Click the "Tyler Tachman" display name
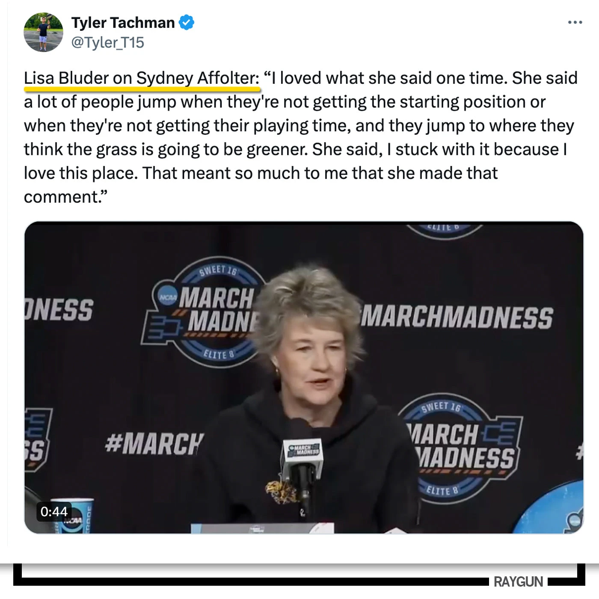Screen dimensions: 599x599 click(123, 22)
